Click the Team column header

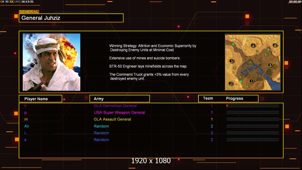(x=208, y=98)
